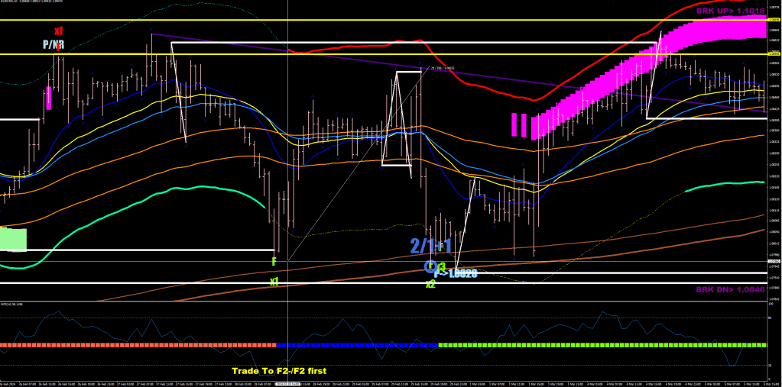Select the 'Trade To F2-/F2 first' text
This screenshot has height=387, width=782.
[279, 371]
